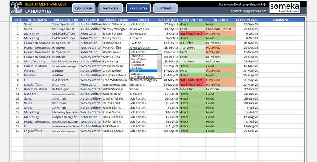The image size is (317, 162).
Task: Select Facebook in the source dropdown list
Action: coord(143,68)
